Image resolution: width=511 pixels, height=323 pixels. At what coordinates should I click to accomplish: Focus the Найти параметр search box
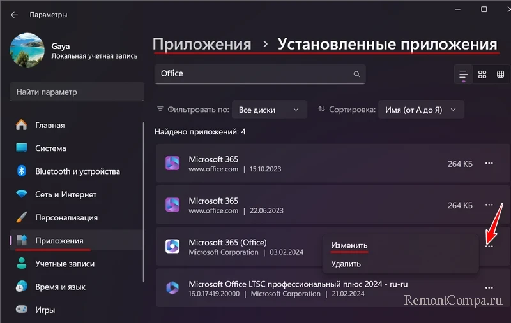coord(77,92)
